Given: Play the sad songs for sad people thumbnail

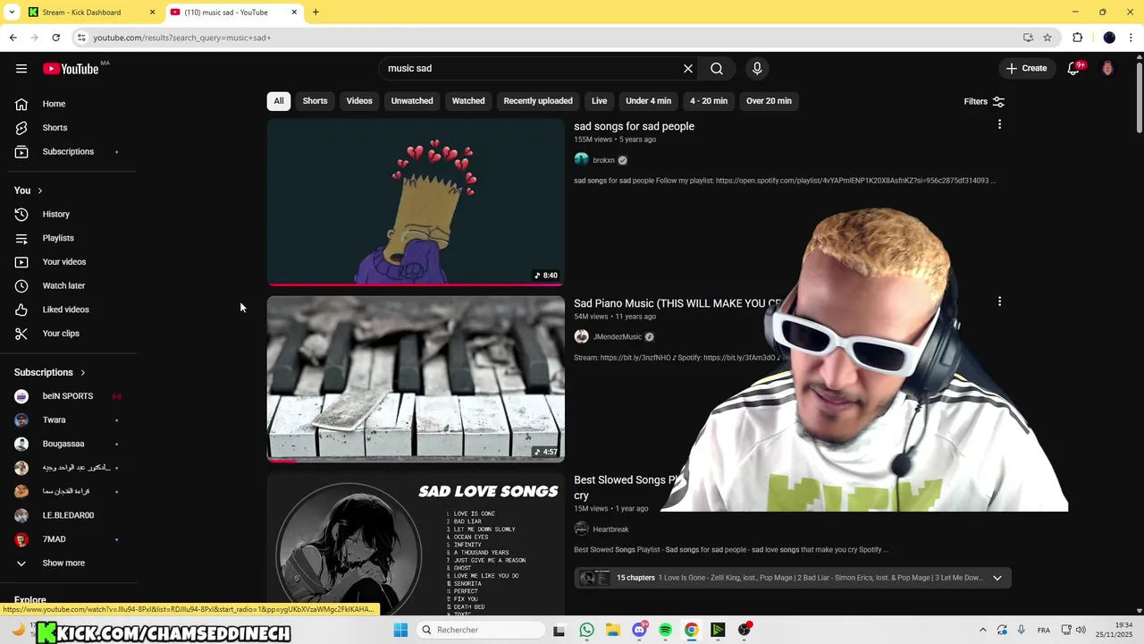Looking at the screenshot, I should [416, 202].
